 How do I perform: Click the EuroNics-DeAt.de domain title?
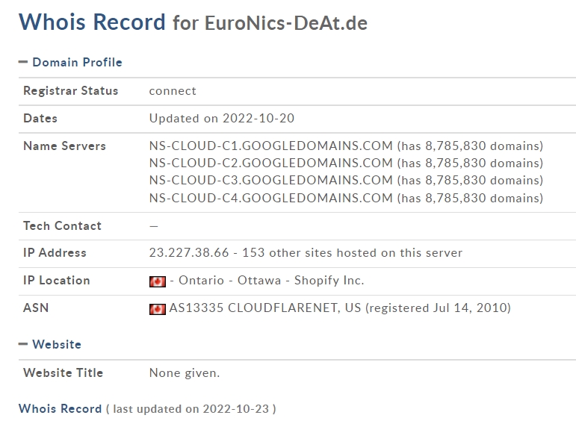point(286,23)
